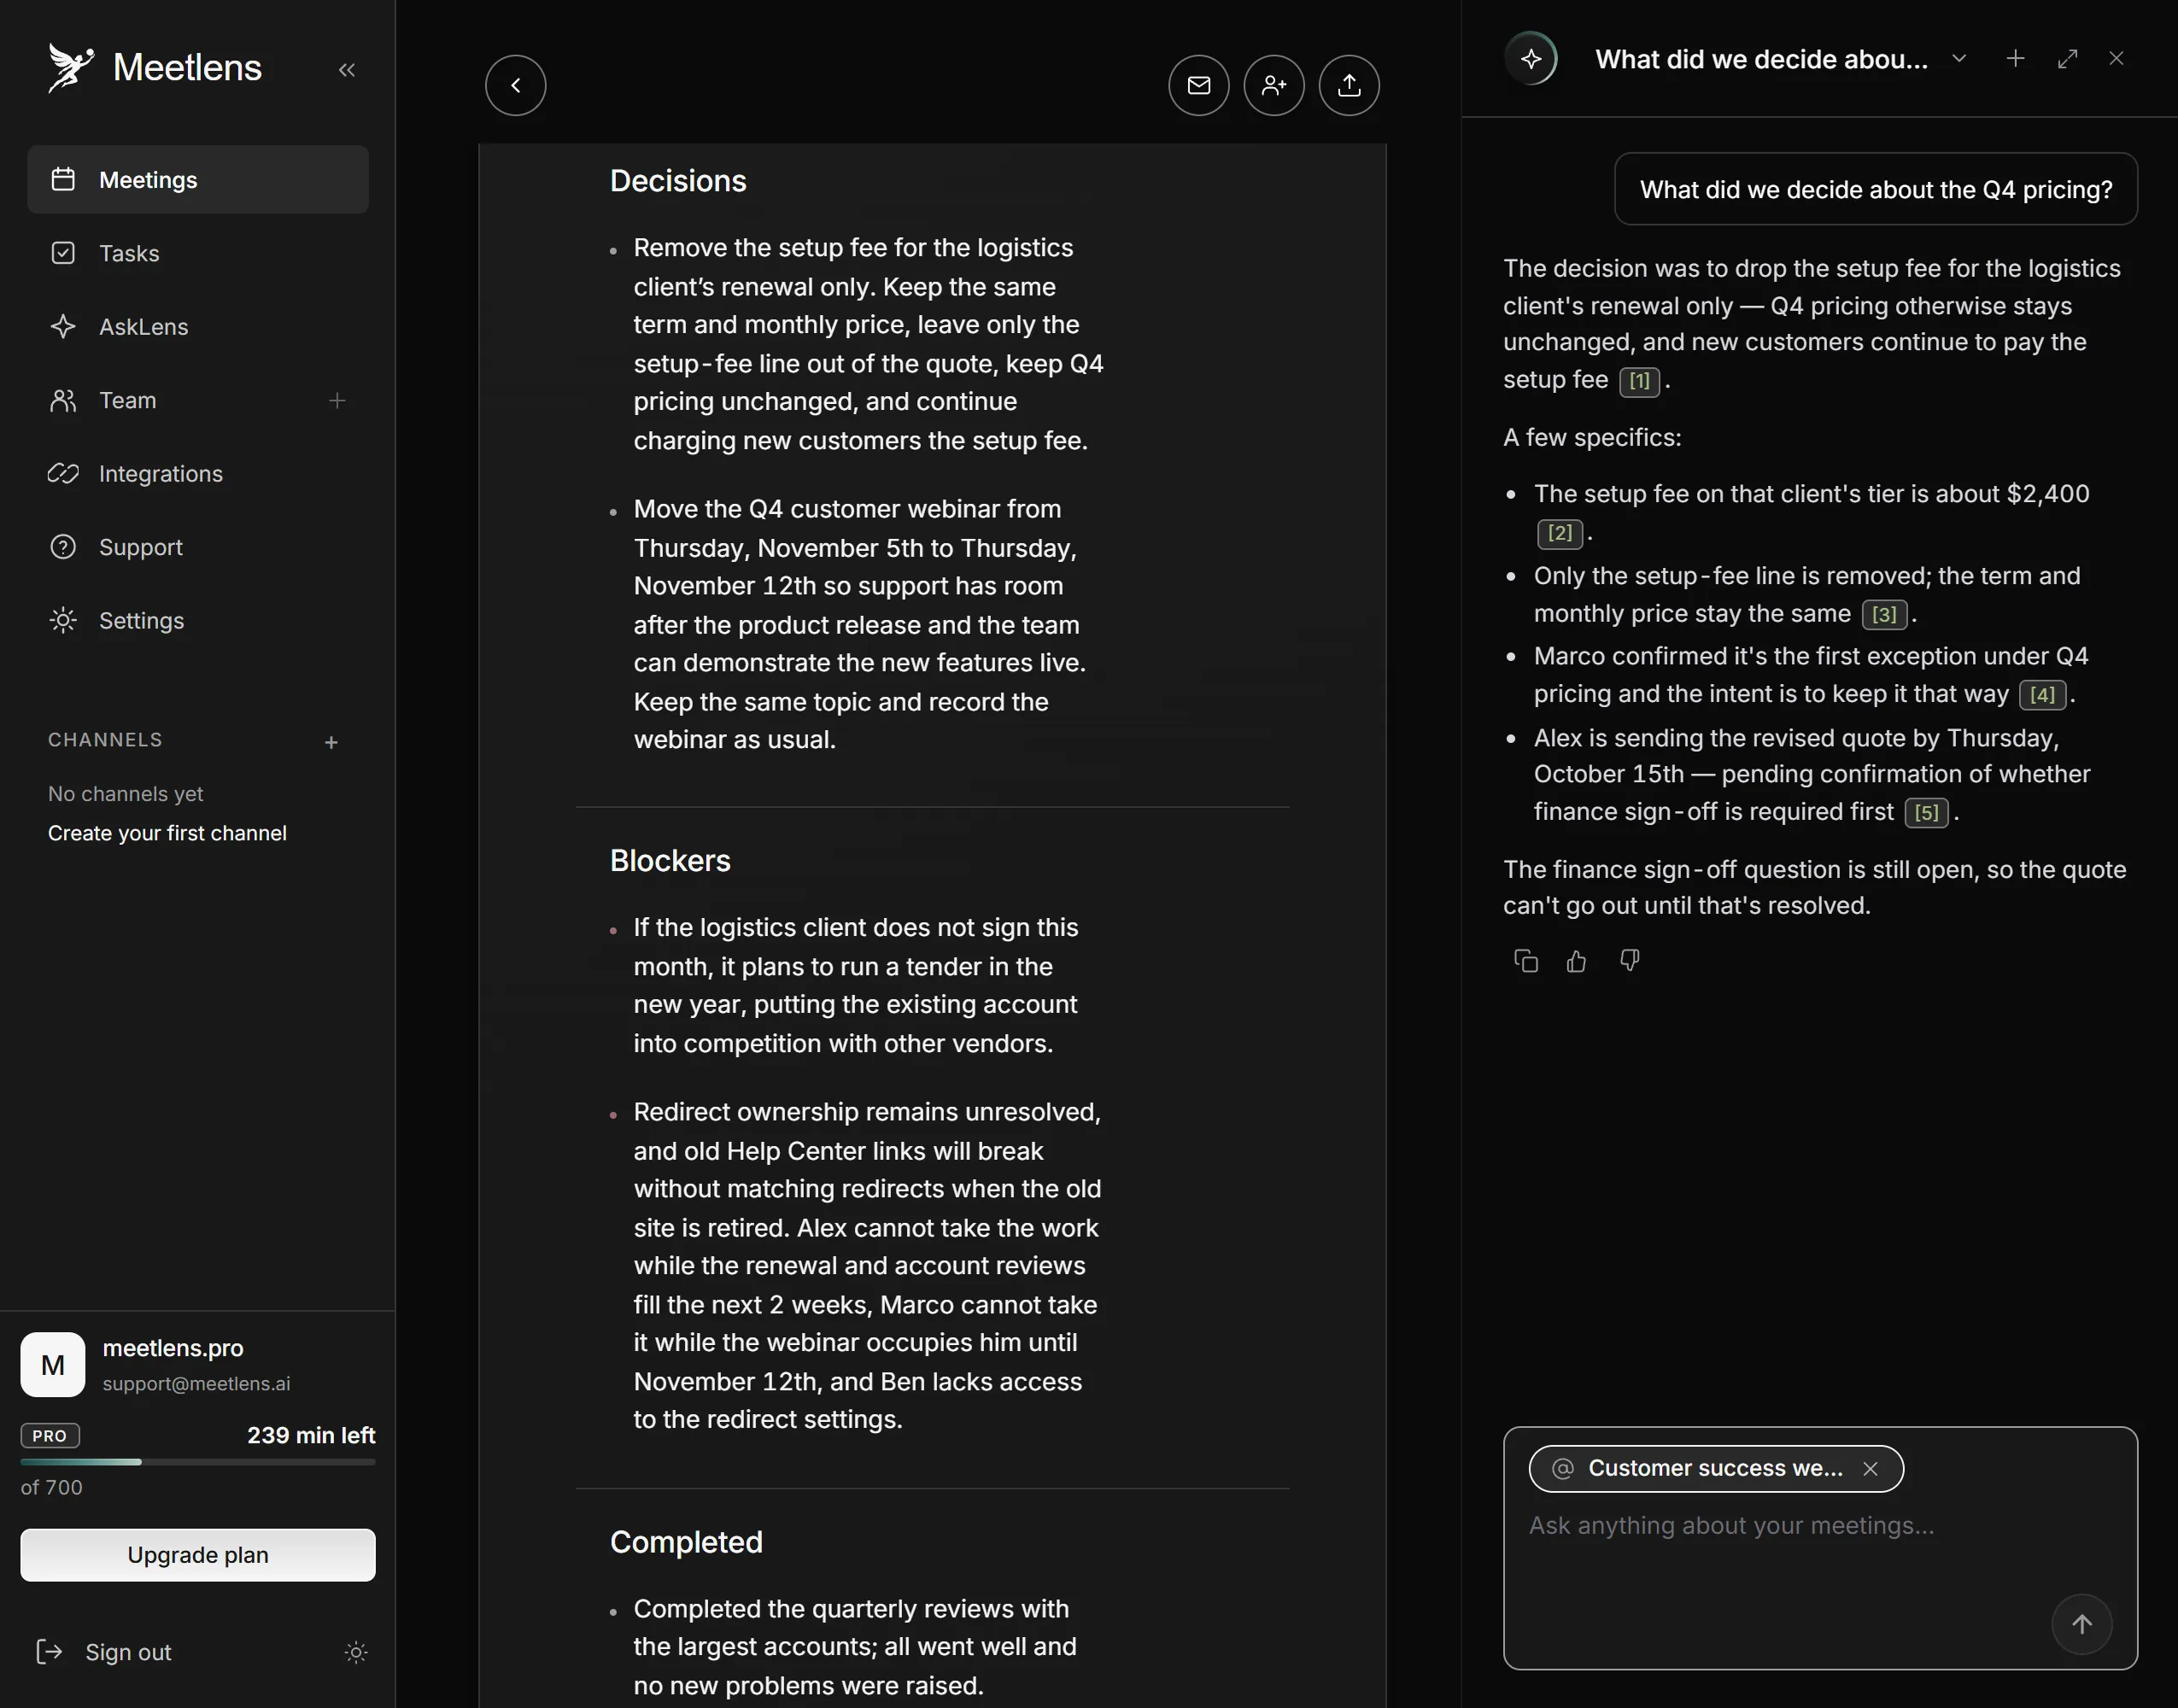This screenshot has width=2178, height=1708.
Task: Open citation [4] about Marco's confirmation
Action: pyautogui.click(x=2042, y=695)
